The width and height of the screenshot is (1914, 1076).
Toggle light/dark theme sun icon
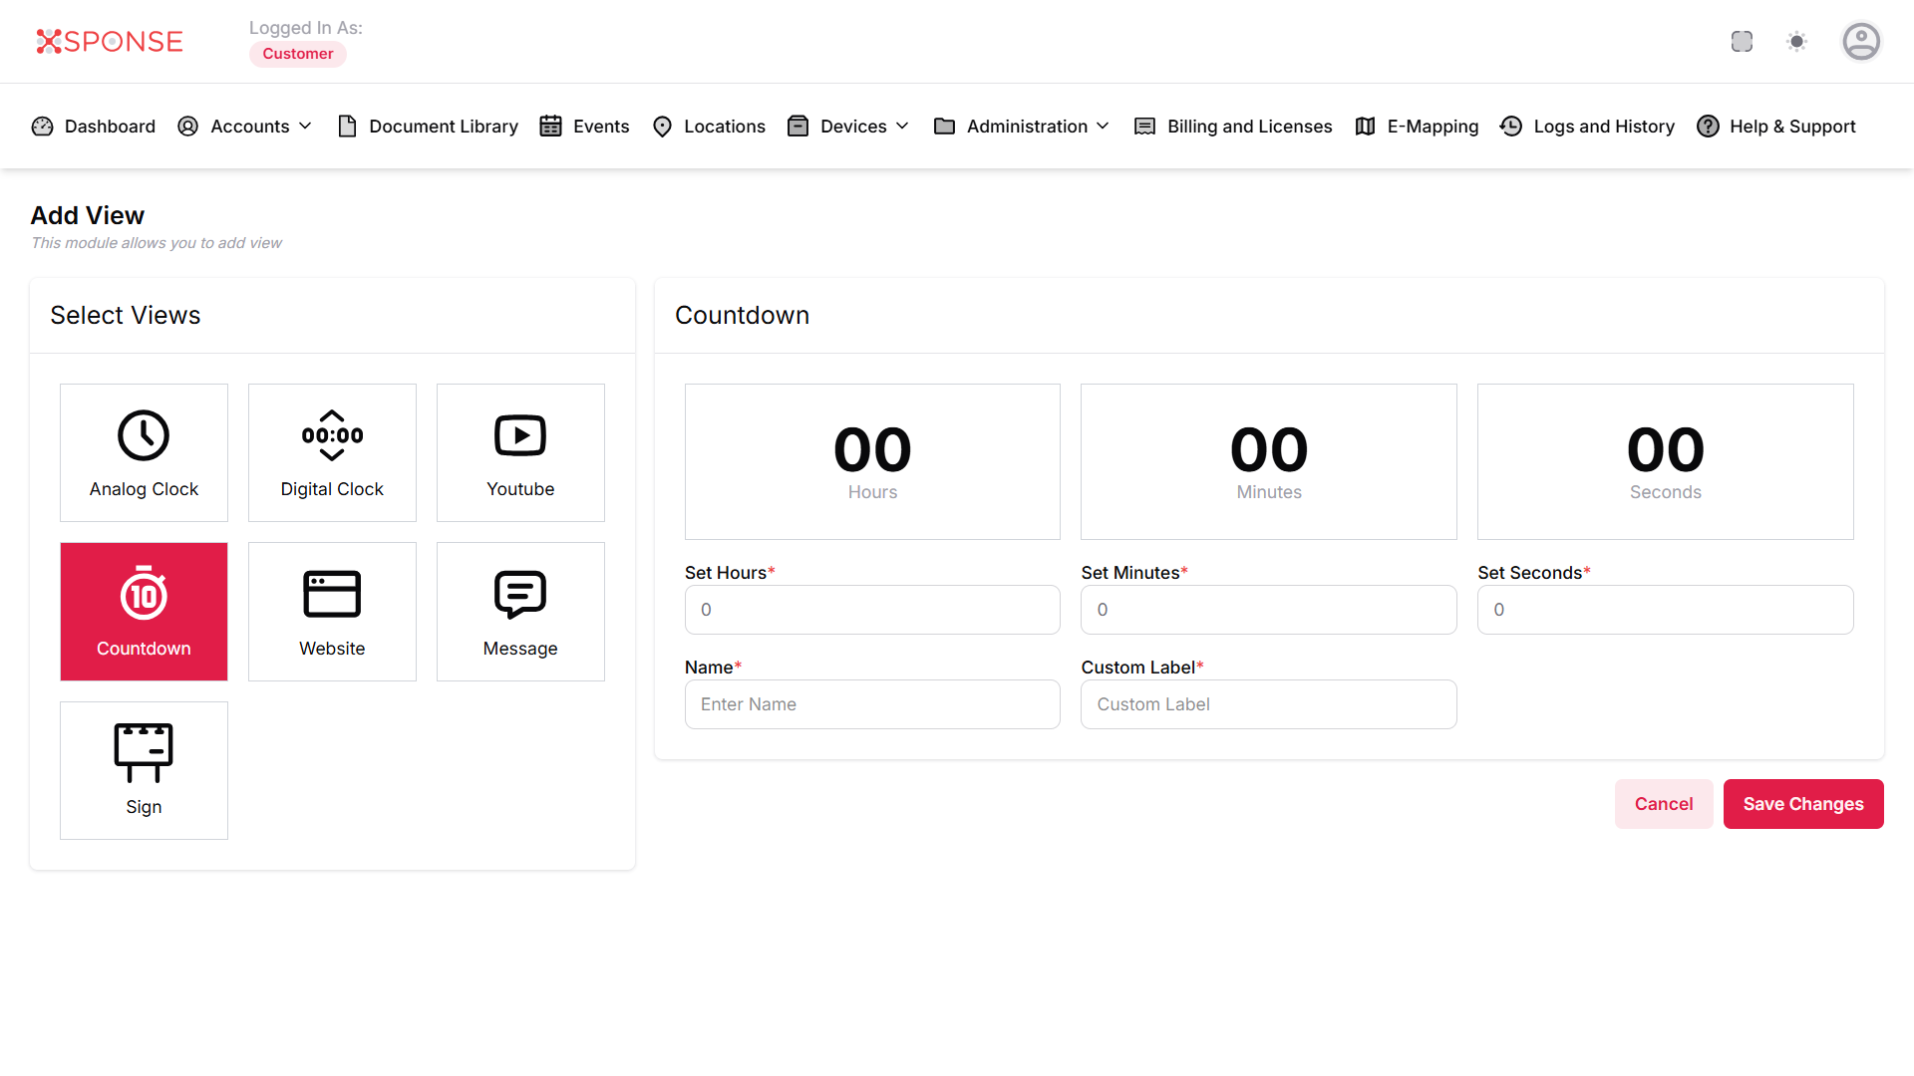pos(1796,42)
